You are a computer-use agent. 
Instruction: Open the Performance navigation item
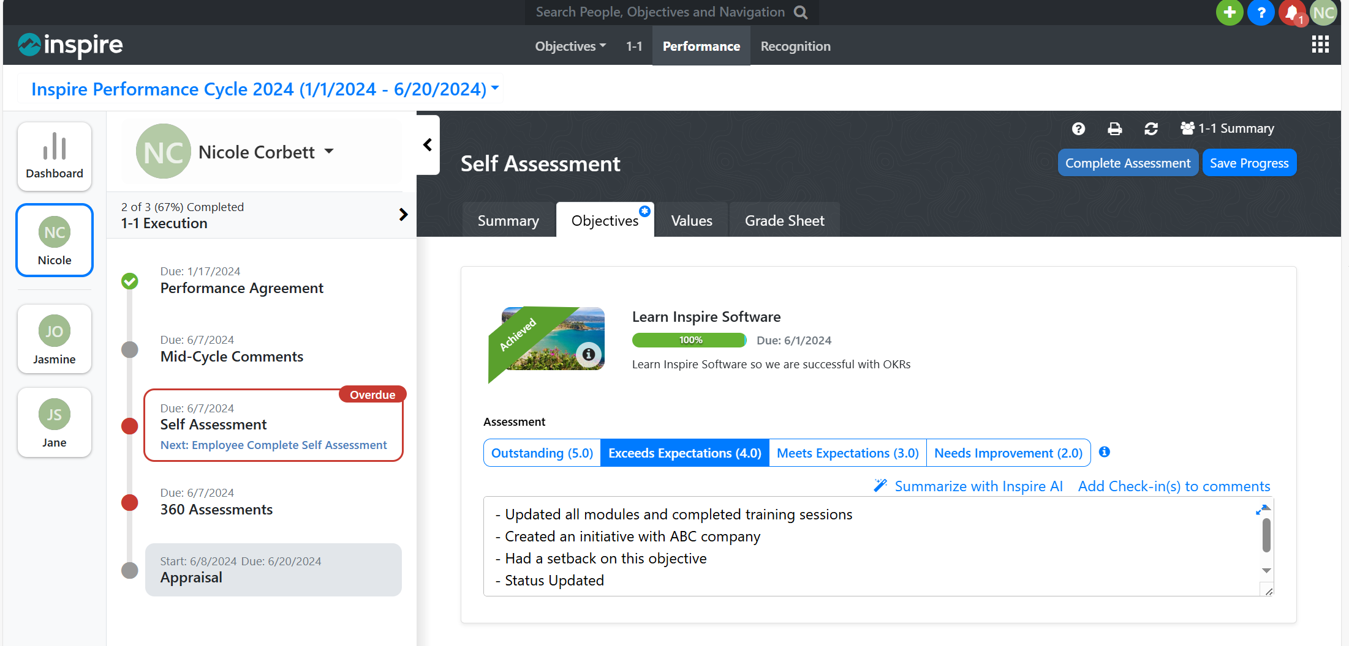click(x=701, y=46)
